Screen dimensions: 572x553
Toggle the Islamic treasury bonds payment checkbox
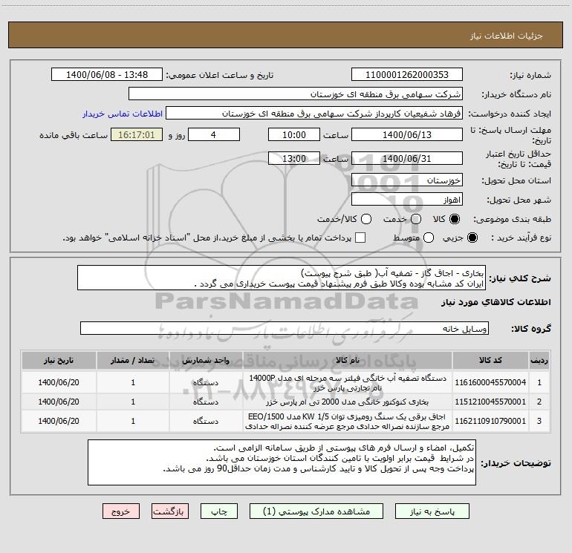click(360, 238)
